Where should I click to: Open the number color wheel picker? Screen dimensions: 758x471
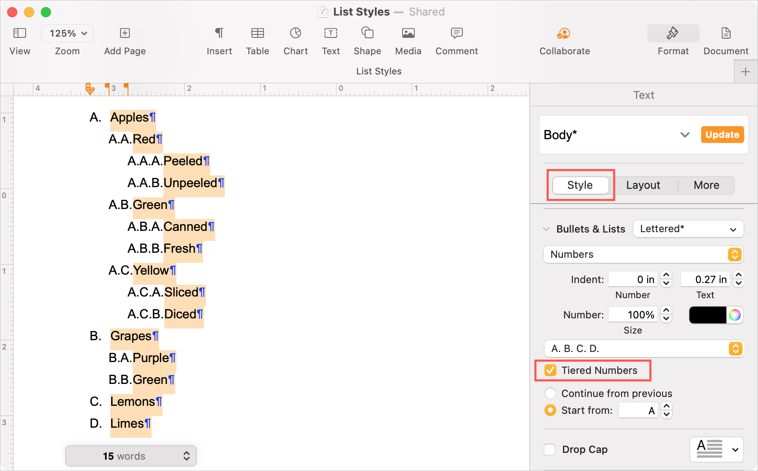tap(734, 315)
